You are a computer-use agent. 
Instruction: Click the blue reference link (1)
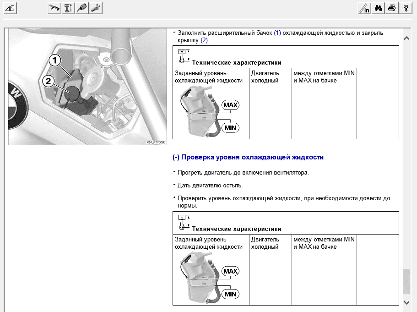pos(277,33)
